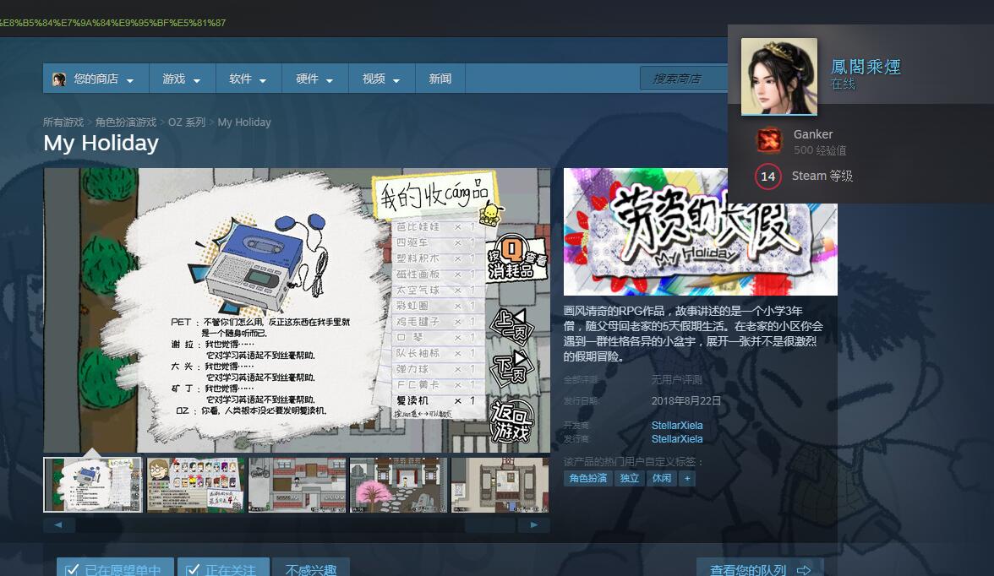Toggle the 已在愿望单中 wishlist checkbox button
994x576 pixels.
[x=115, y=568]
